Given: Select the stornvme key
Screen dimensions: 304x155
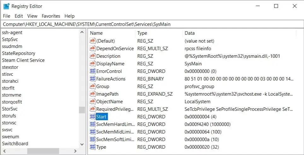Looking at the screenshot, I should [12, 95].
